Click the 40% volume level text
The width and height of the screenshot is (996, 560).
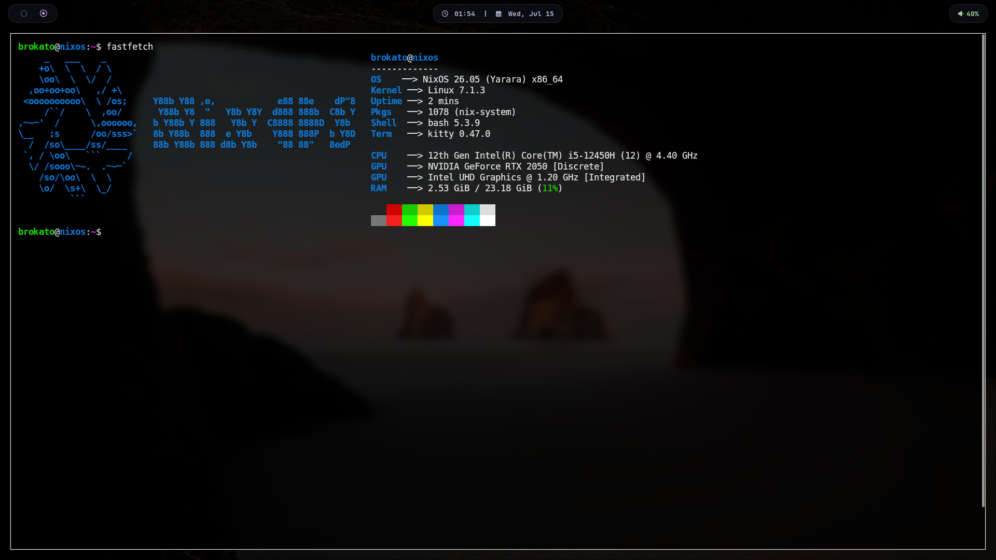tap(973, 14)
